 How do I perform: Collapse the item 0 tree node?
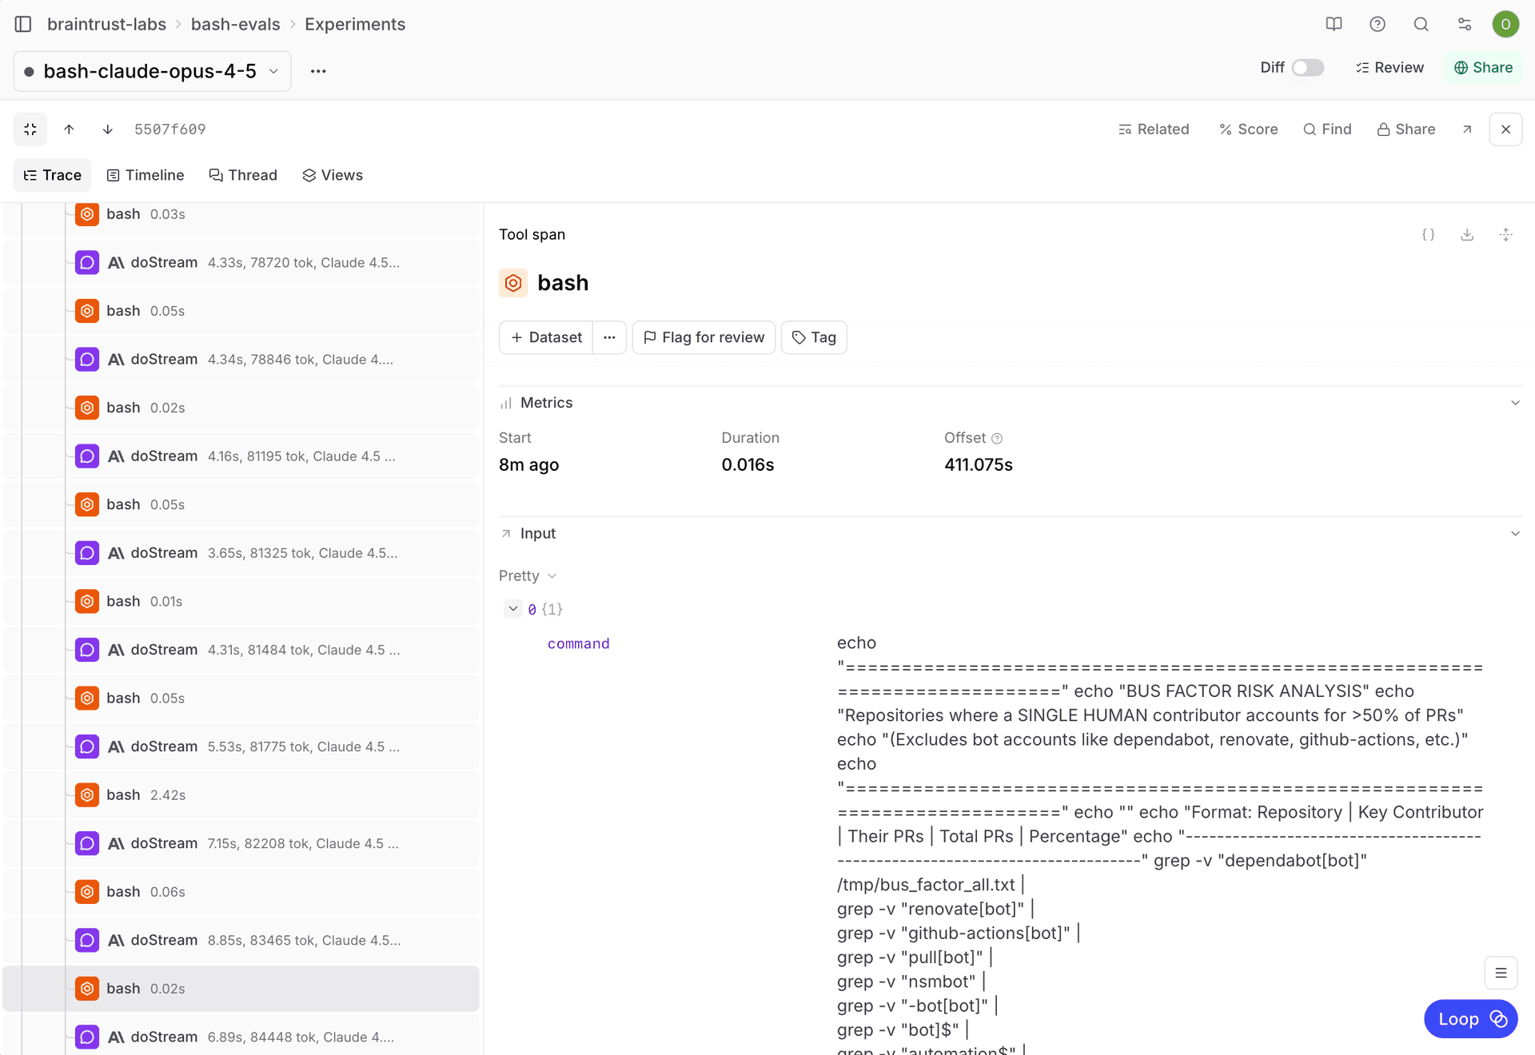[x=513, y=609]
